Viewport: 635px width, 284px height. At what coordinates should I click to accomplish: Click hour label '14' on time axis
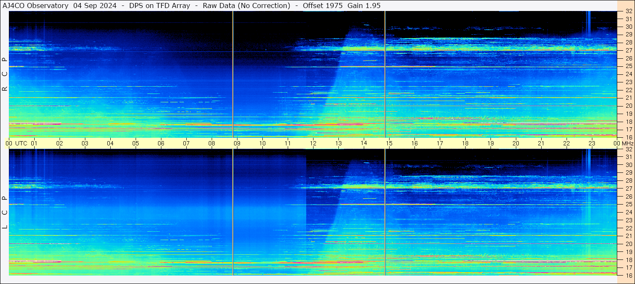click(364, 143)
